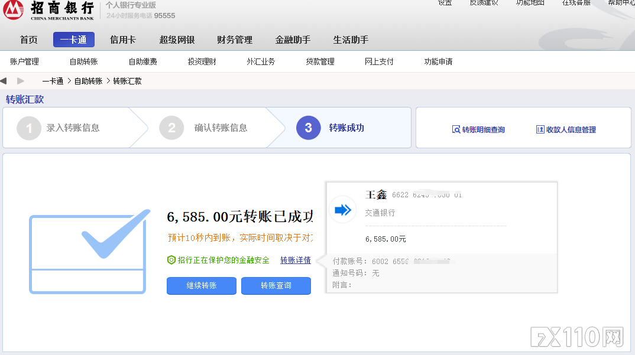Click the large checkmark success image
Image resolution: width=635 pixels, height=355 pixels.
tap(90, 252)
